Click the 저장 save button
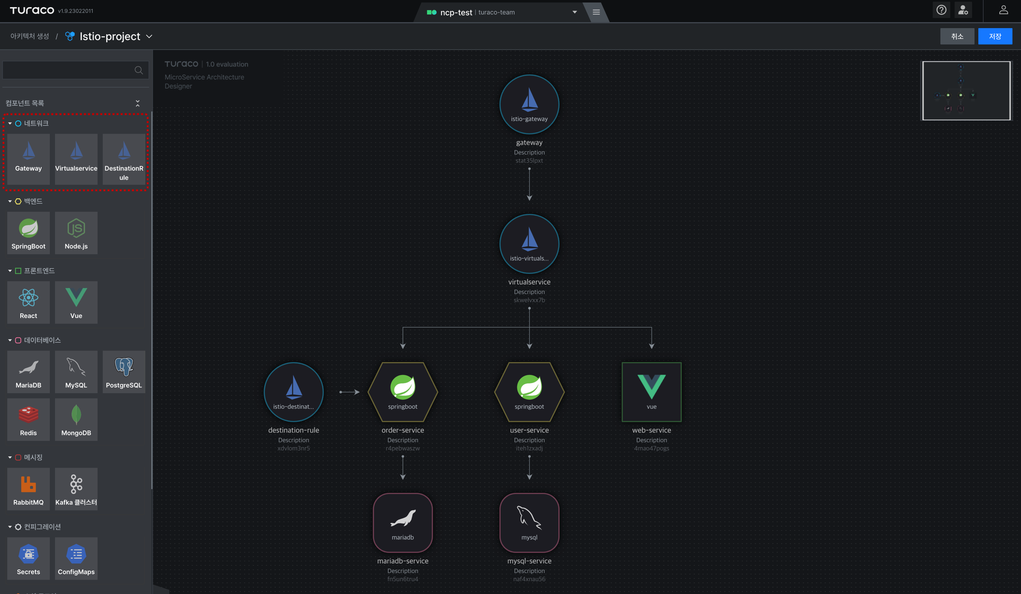This screenshot has width=1021, height=594. 995,36
